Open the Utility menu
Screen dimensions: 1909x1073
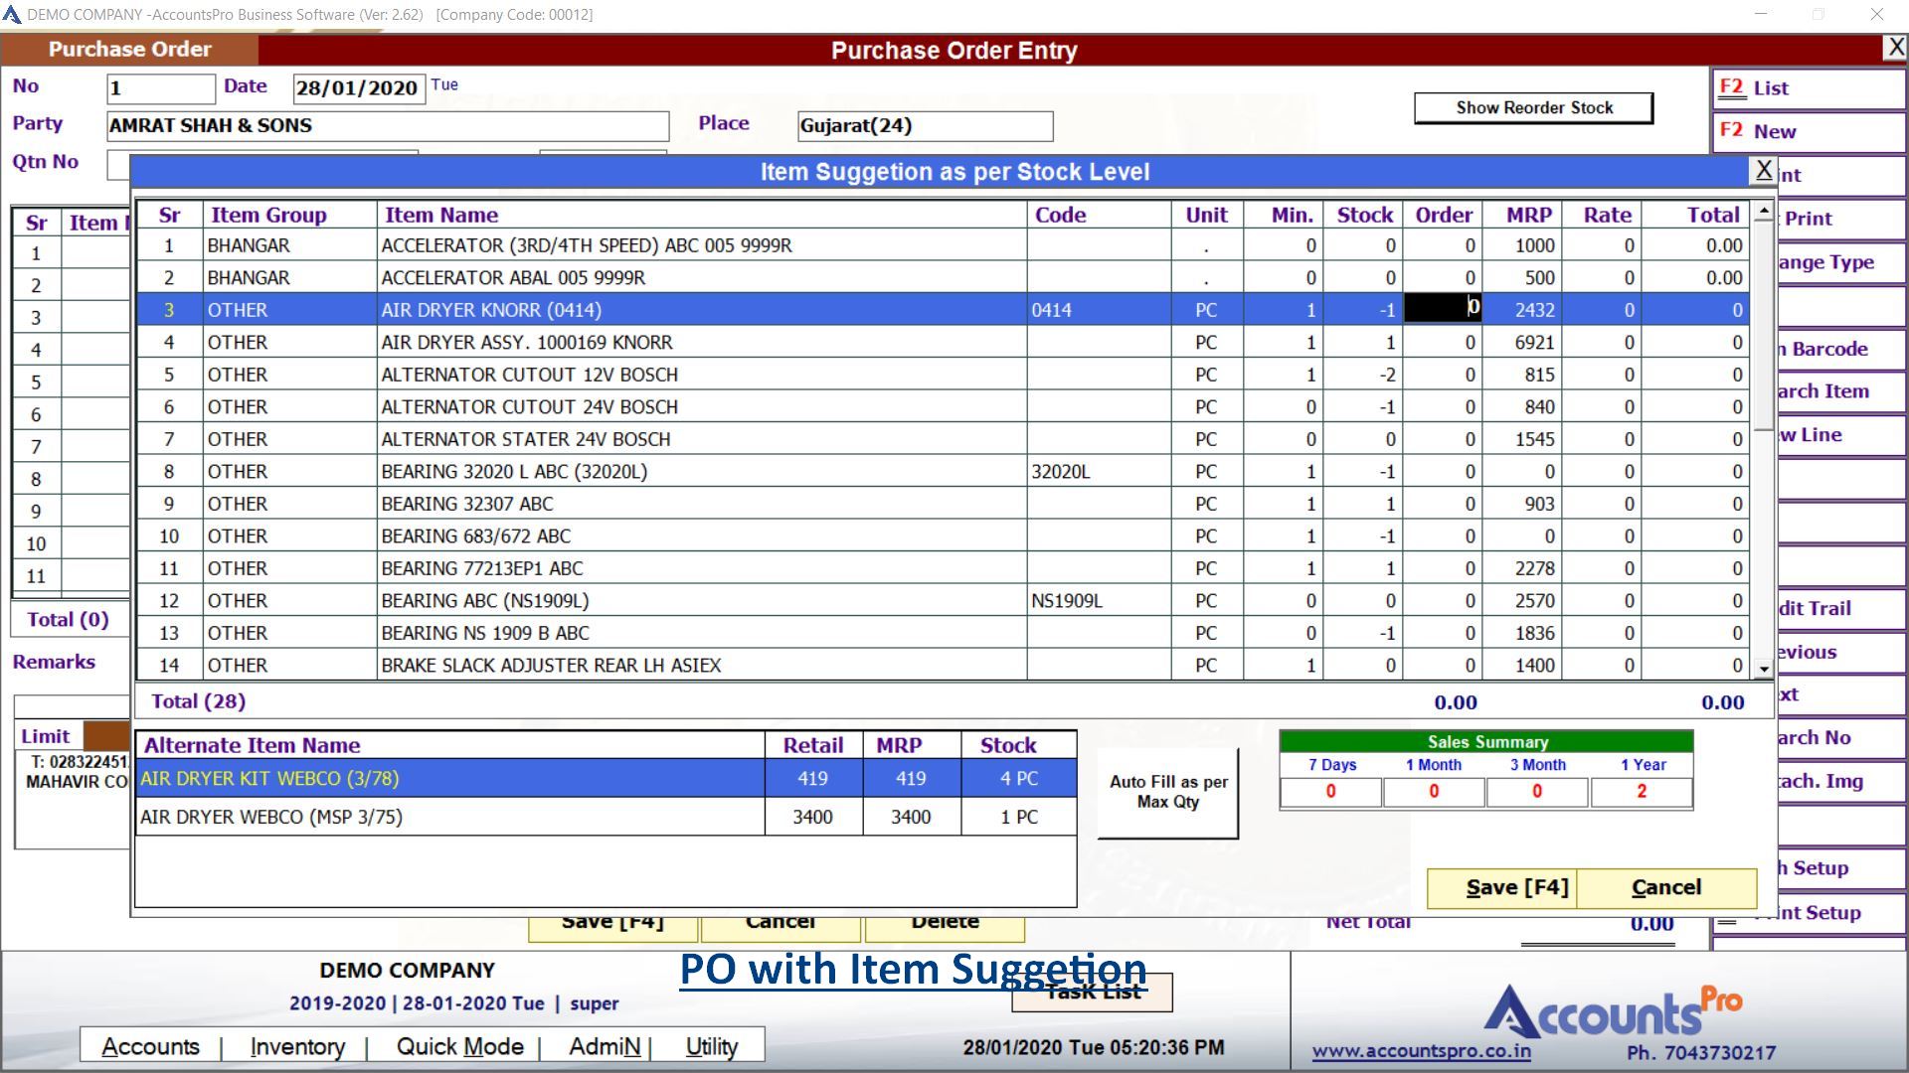coord(711,1046)
